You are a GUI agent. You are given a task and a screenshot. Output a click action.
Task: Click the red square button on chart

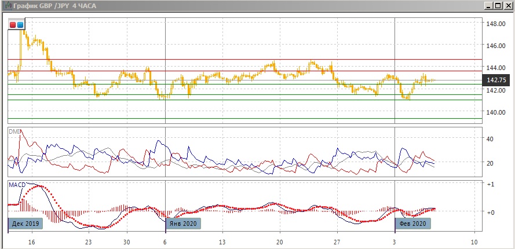coord(13,25)
